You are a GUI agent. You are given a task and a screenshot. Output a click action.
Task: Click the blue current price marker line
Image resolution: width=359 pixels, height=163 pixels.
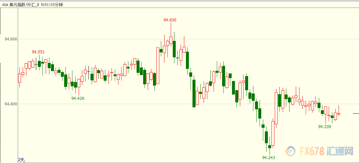356,114
